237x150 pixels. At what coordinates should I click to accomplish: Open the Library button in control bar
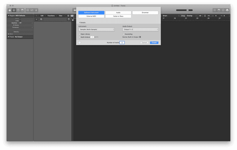(10, 10)
